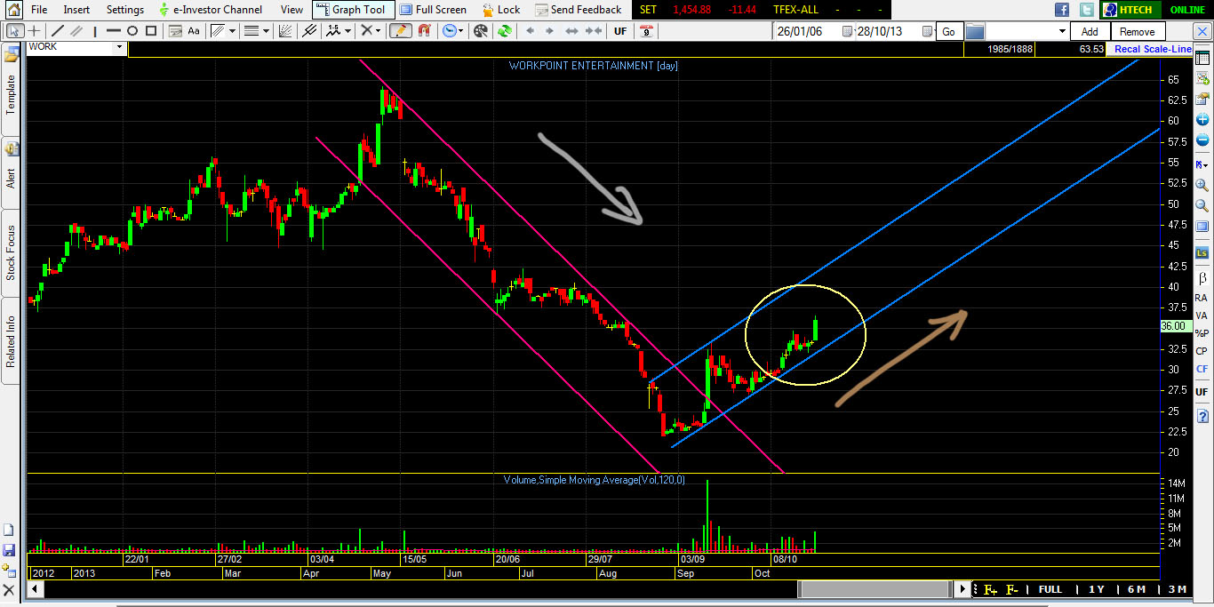Screen dimensions: 1214x607
Task: Click the F- icon on bottom bar
Action: [1011, 589]
